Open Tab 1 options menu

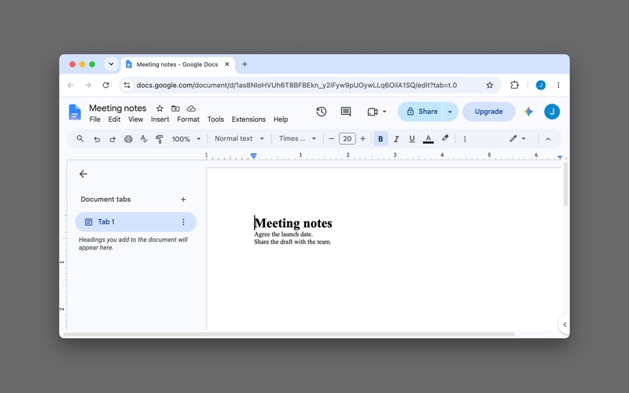pyautogui.click(x=183, y=222)
